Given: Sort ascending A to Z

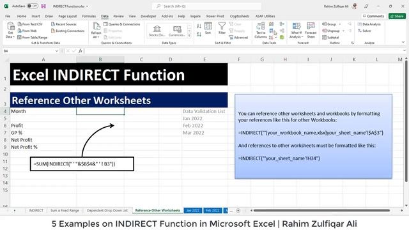Looking at the screenshot, I should point(199,26).
